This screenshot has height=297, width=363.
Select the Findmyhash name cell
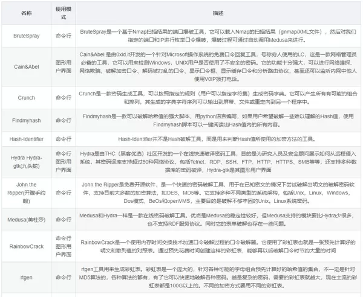[x=27, y=120]
